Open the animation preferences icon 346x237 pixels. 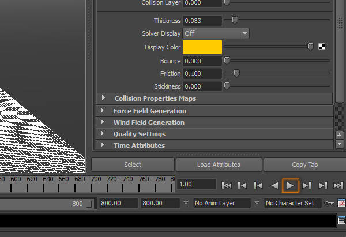(x=341, y=203)
